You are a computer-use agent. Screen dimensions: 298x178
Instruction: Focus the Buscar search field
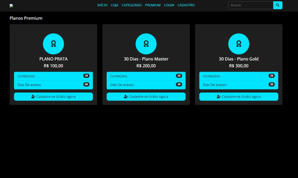250,5
